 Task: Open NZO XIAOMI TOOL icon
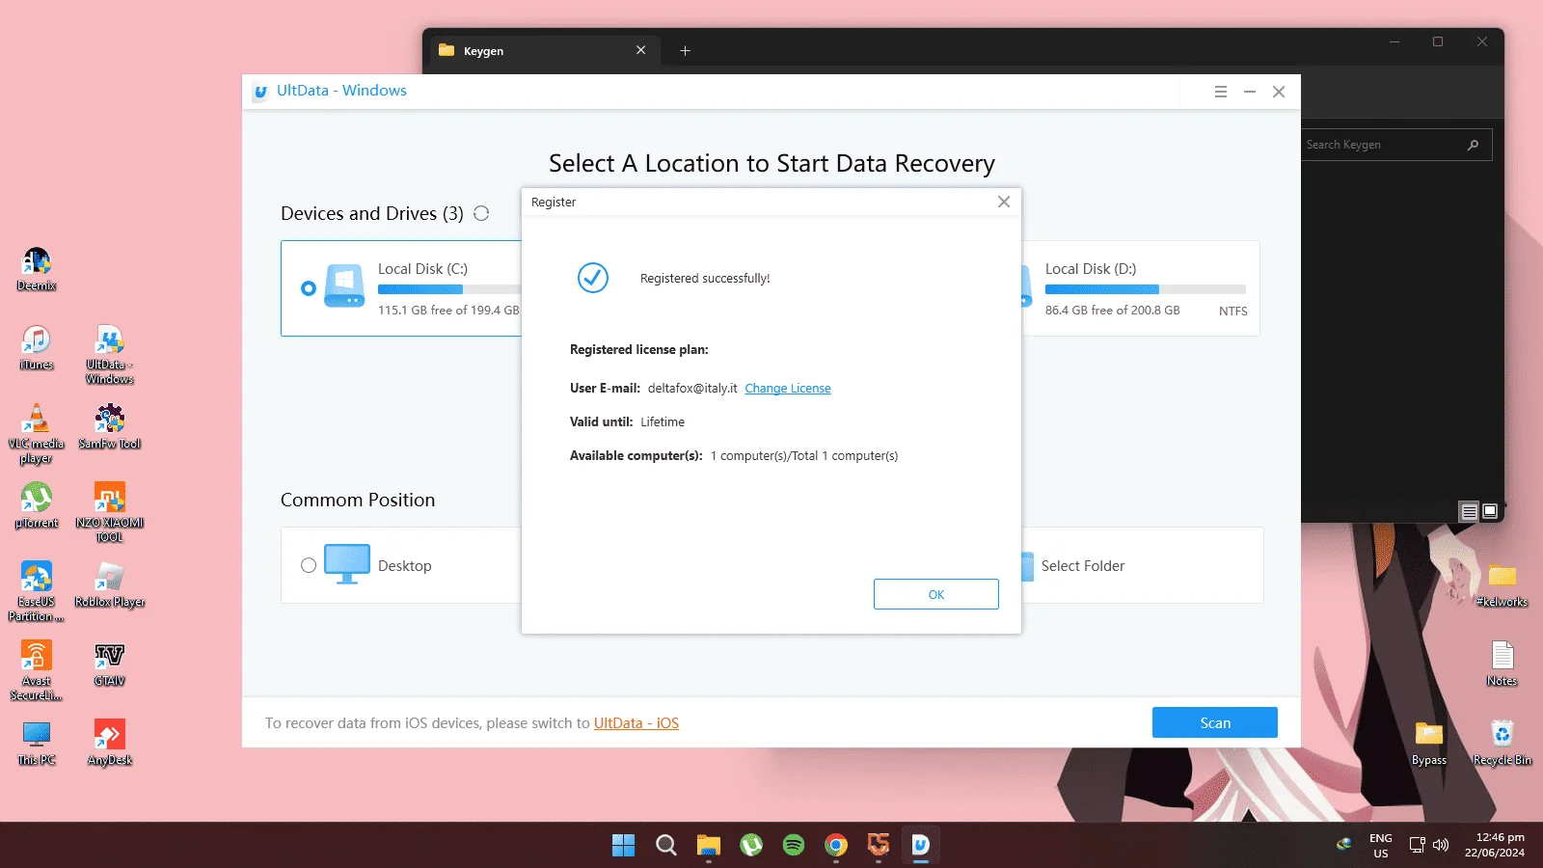(109, 513)
